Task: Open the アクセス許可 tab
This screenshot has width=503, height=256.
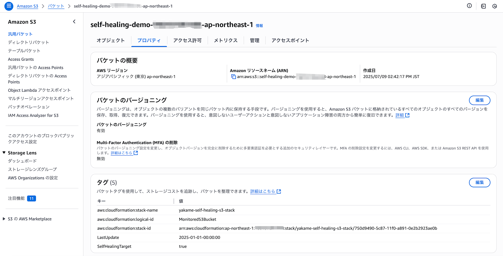Action: 187,41
